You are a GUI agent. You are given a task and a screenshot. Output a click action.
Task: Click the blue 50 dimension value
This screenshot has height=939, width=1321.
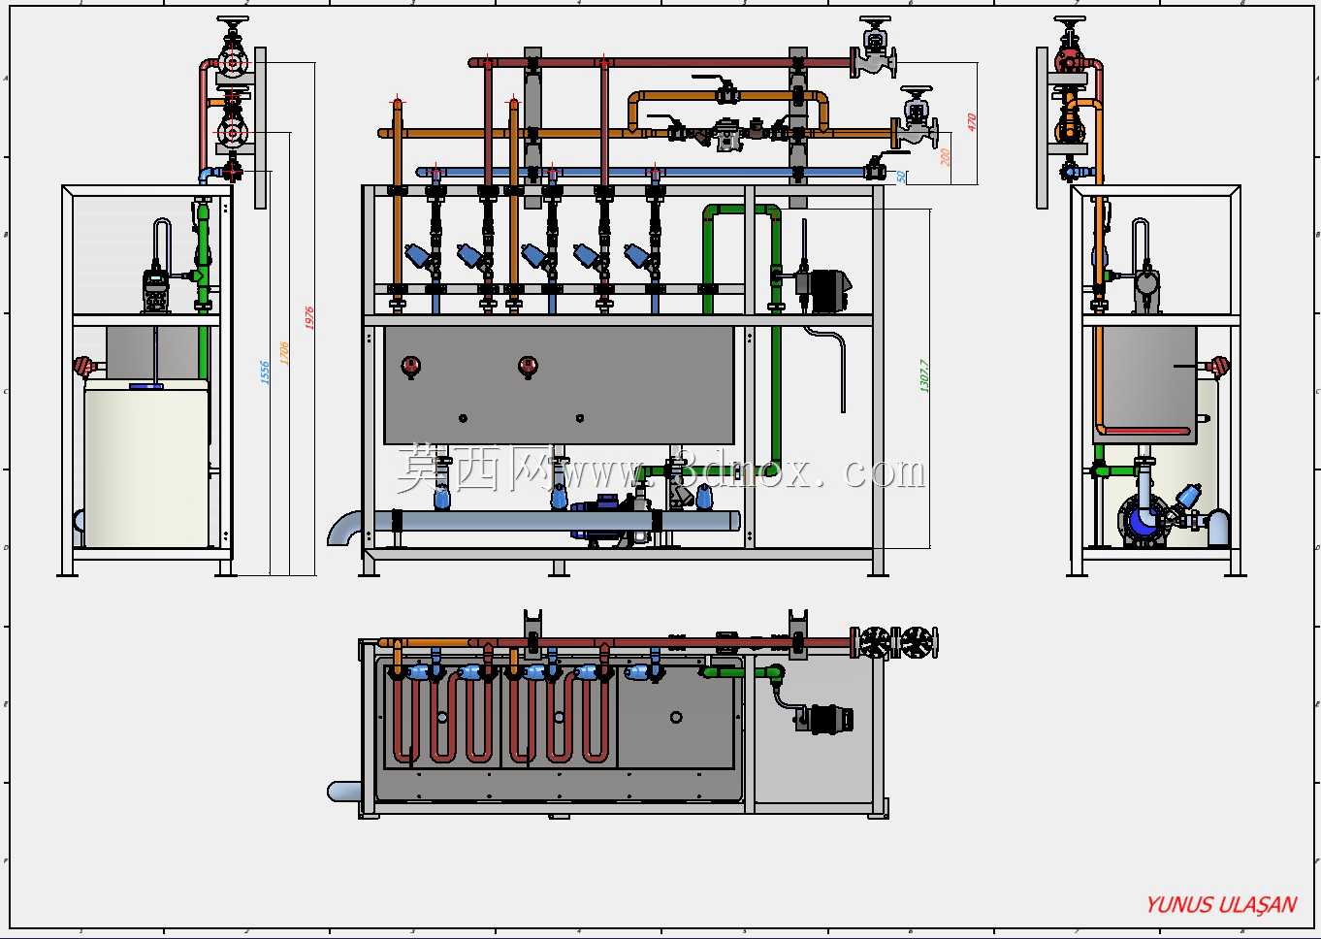point(901,177)
